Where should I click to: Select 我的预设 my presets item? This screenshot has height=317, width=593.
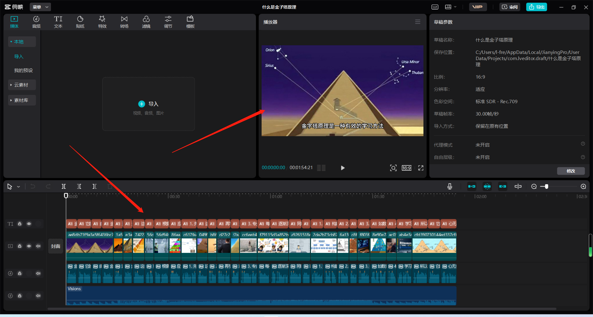(23, 70)
